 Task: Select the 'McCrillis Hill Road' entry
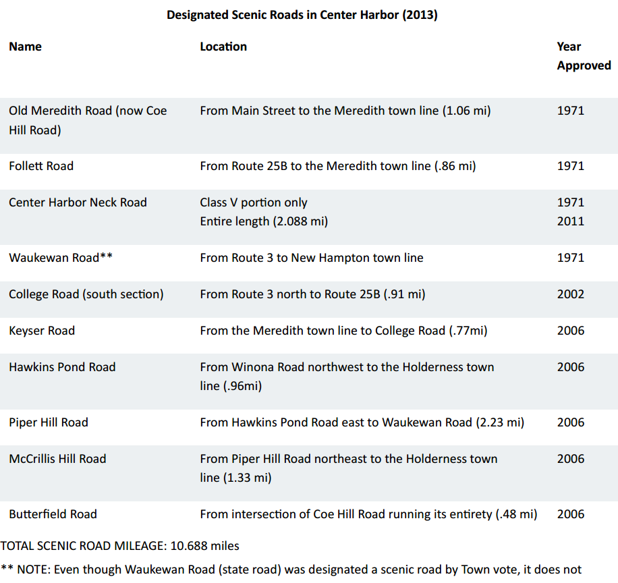57,459
